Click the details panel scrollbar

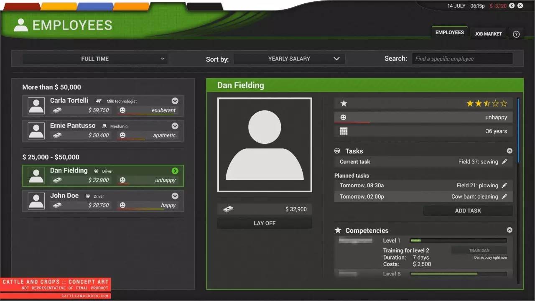[518, 130]
